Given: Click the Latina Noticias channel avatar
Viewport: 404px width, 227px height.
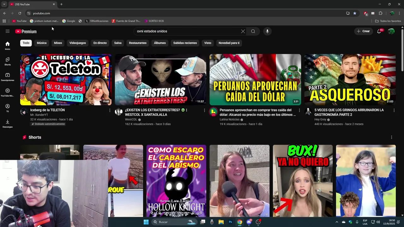Looking at the screenshot, I should point(213,112).
